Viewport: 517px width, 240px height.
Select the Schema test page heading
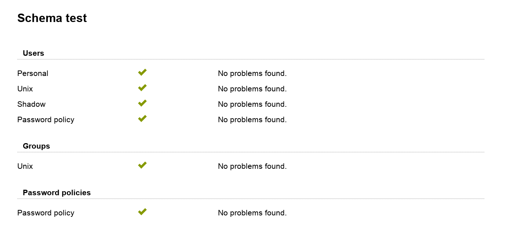point(52,18)
